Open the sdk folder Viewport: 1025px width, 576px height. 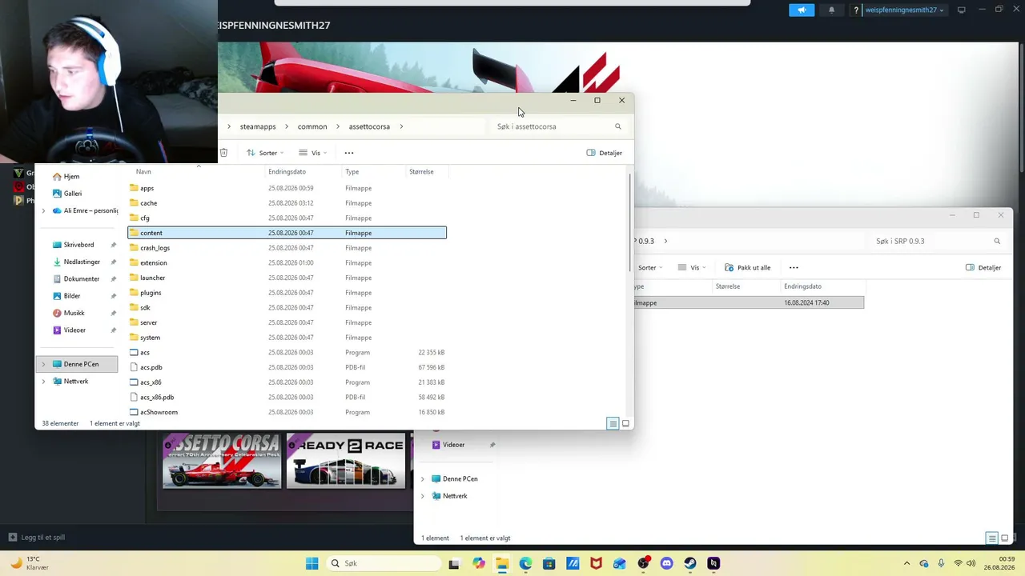287,307
